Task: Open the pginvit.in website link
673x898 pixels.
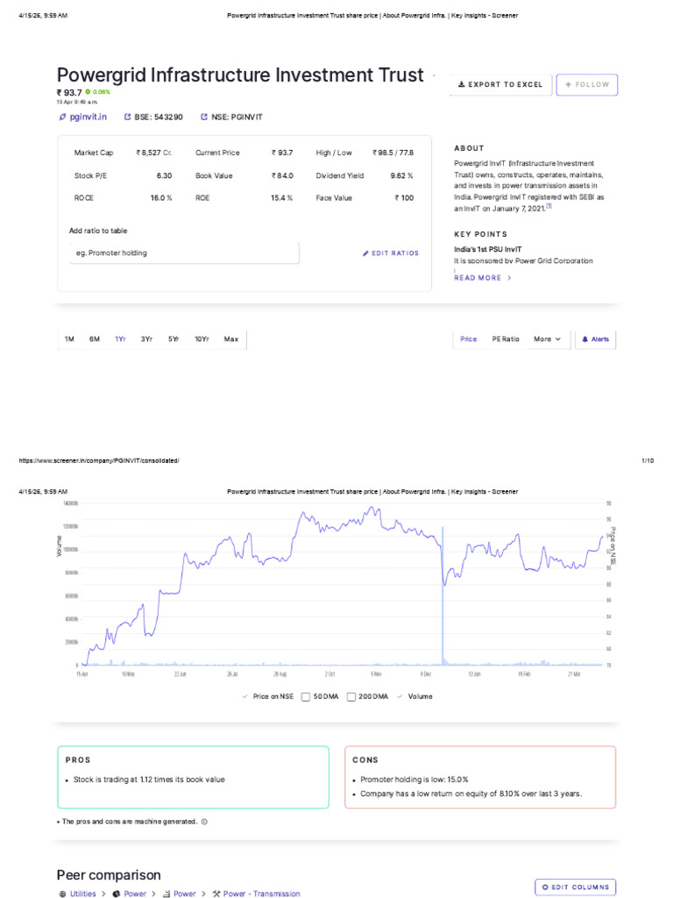Action: pyautogui.click(x=89, y=117)
